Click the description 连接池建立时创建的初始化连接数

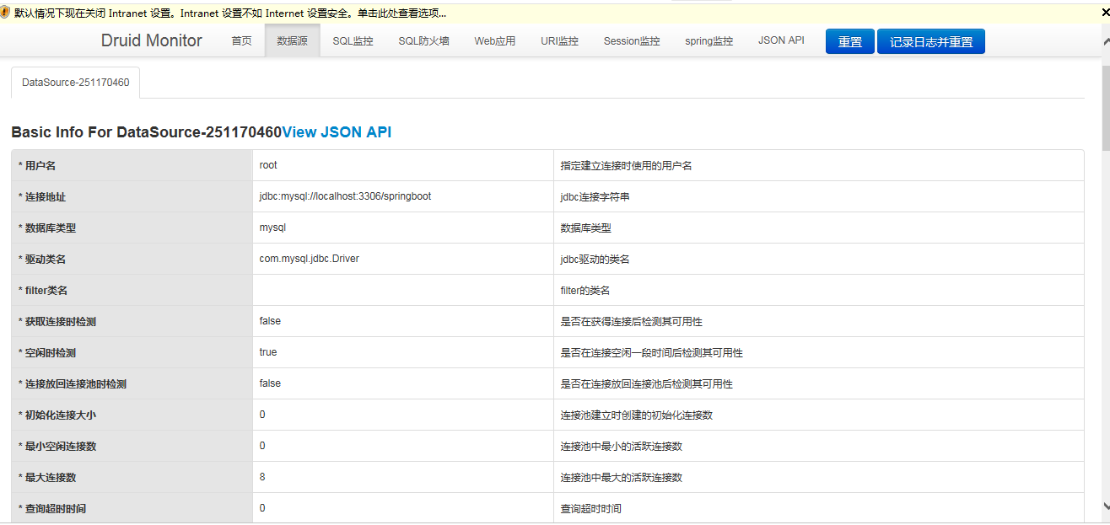coord(636,415)
